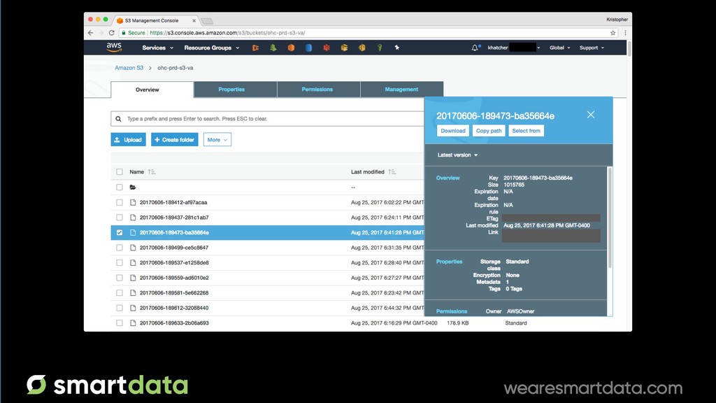Close the object details panel with X
Viewport: 716px width, 403px height.
click(591, 115)
